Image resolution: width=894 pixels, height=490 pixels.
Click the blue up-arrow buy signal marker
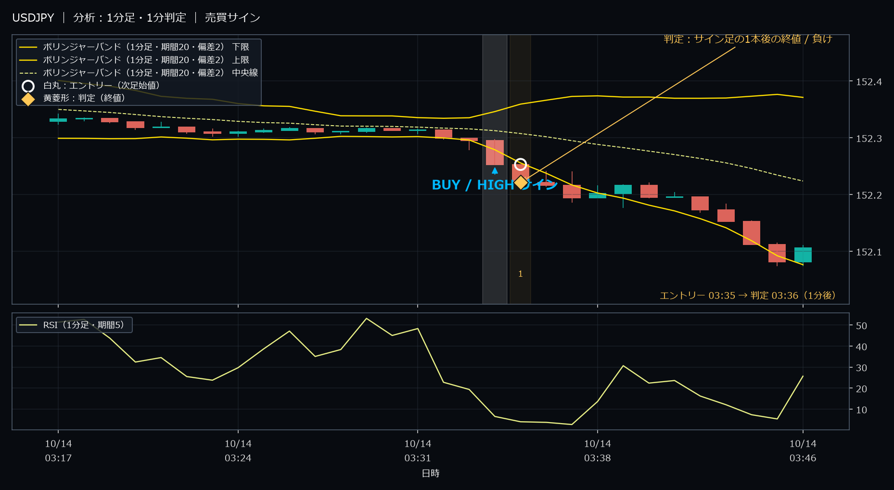click(x=495, y=170)
